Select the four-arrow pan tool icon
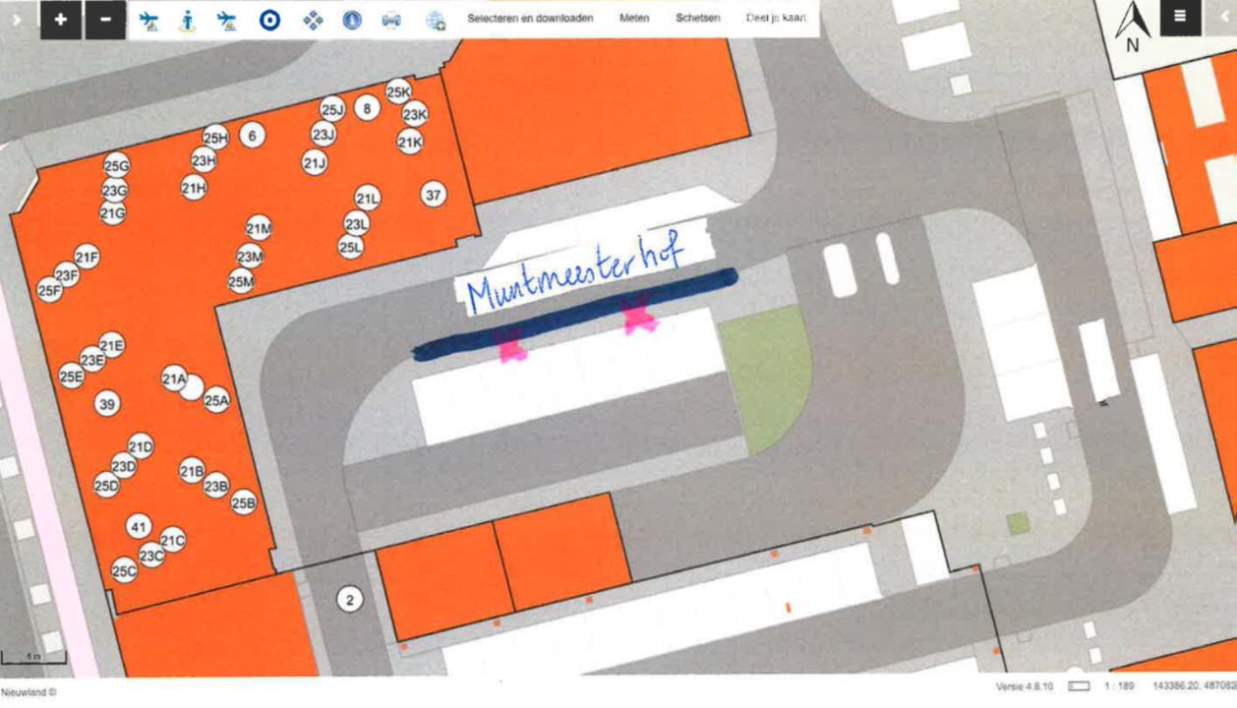1237x708 pixels. pos(313,20)
